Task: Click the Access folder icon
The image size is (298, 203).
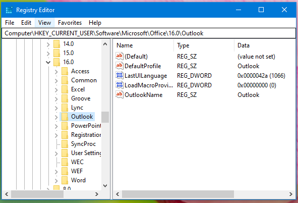Action: click(65, 71)
